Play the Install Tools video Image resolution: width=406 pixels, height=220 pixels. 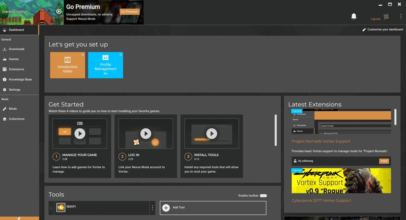point(211,134)
